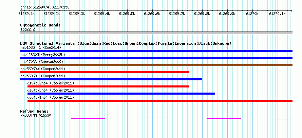302x138 pixels.
Task: Select the blue bar under dgv4570n54
Action: [x=121, y=94]
